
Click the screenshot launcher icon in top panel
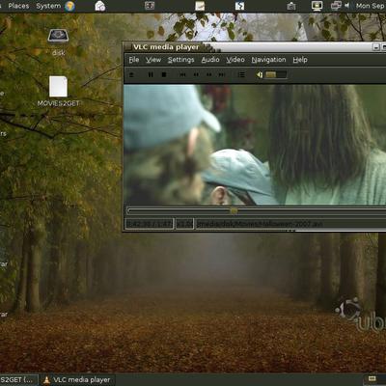click(150, 6)
